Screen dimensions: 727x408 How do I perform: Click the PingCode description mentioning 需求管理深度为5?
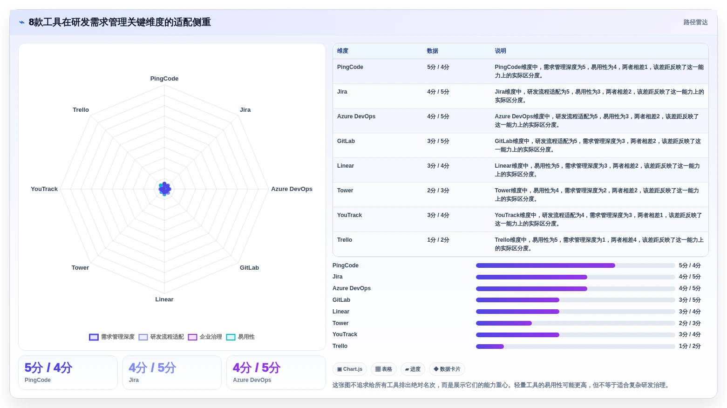(599, 71)
